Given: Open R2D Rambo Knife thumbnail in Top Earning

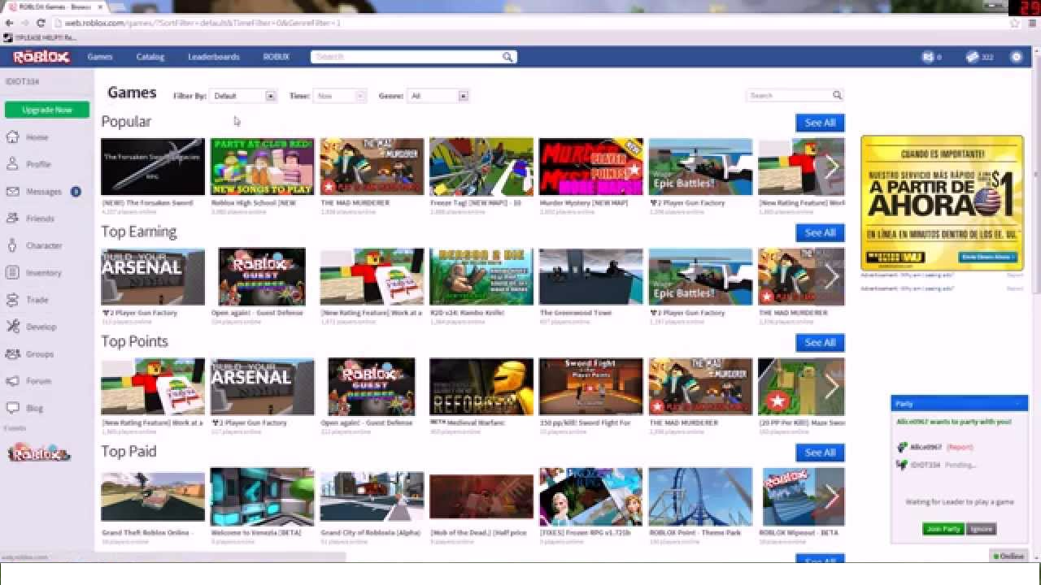Looking at the screenshot, I should (x=481, y=277).
